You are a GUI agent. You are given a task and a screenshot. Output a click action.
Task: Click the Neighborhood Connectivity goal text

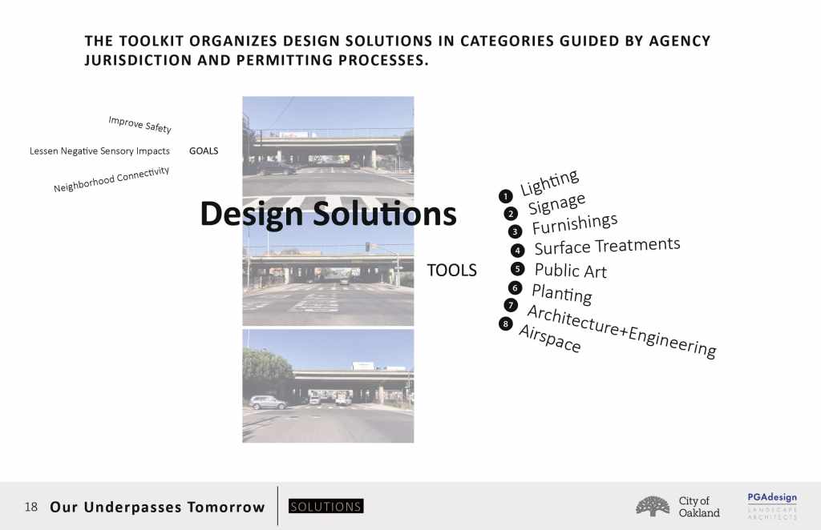point(111,180)
